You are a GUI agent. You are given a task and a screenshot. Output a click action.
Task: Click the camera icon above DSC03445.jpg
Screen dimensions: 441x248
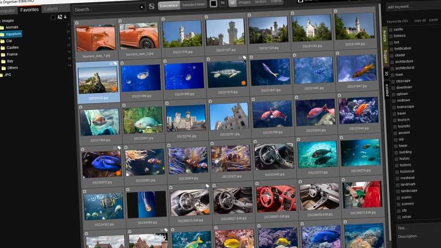pyautogui.click(x=255, y=141)
